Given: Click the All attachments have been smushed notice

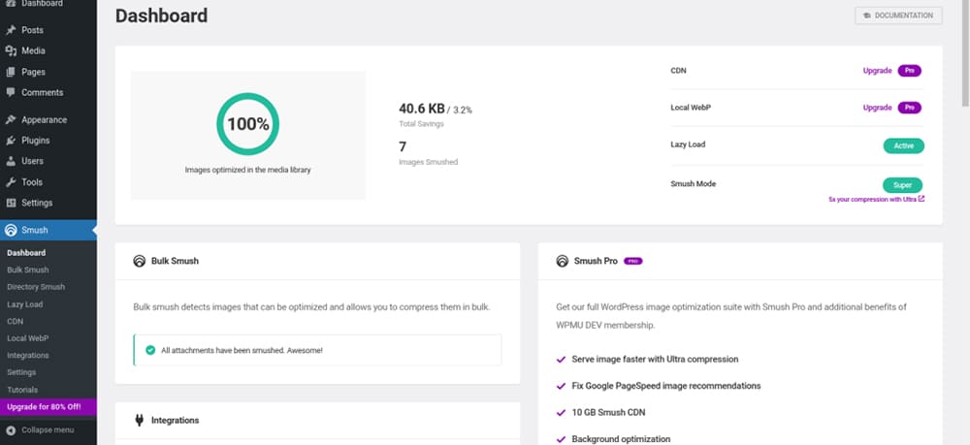Looking at the screenshot, I should coord(317,350).
